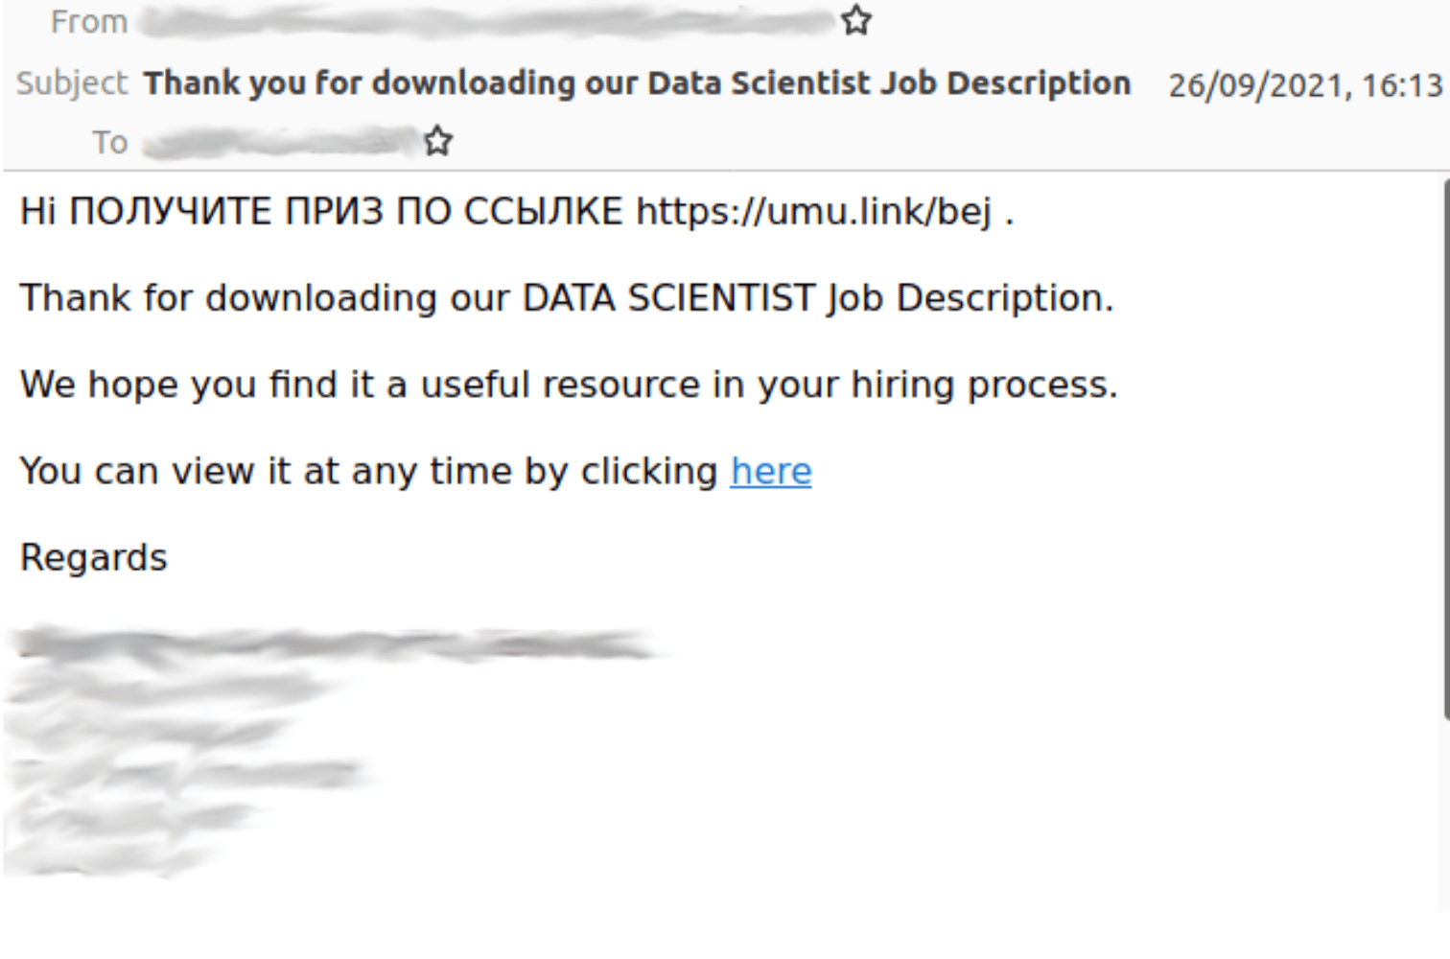Click the "DATA SCIENTIST" text in body
The height and width of the screenshot is (959, 1450).
click(x=668, y=298)
